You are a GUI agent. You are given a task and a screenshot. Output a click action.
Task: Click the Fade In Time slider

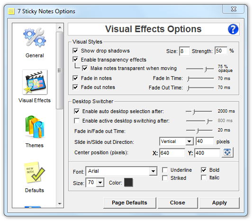coord(200,79)
